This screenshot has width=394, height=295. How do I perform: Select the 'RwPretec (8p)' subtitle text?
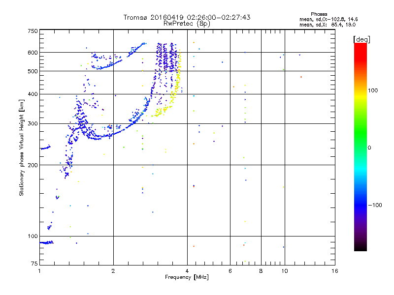[187, 24]
